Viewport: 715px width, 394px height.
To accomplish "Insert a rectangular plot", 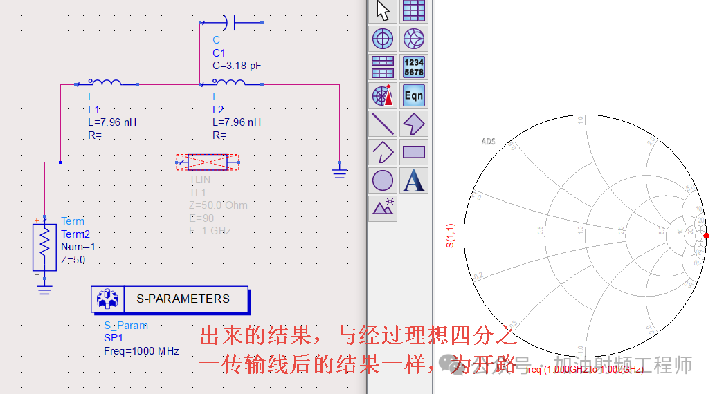I will (414, 11).
